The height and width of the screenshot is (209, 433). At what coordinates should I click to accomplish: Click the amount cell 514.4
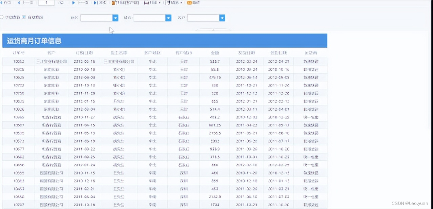[x=215, y=109]
